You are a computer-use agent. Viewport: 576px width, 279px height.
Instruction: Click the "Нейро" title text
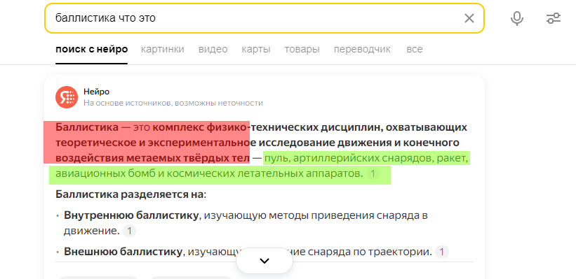tap(96, 92)
